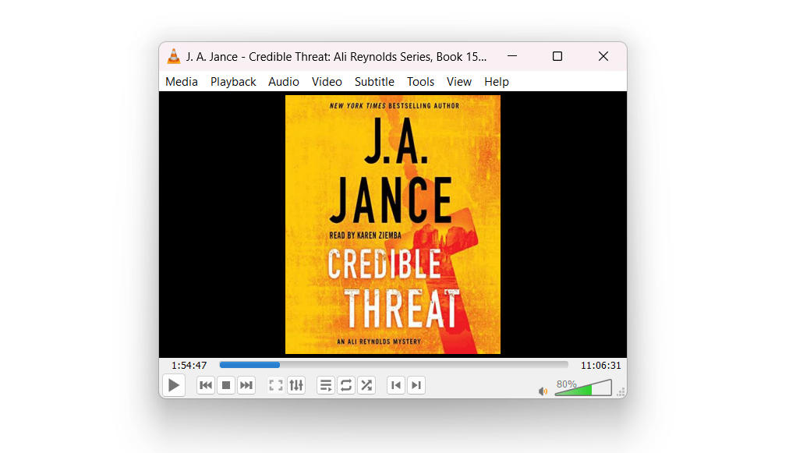Maximize the VLC window
The height and width of the screenshot is (453, 789).
[557, 56]
